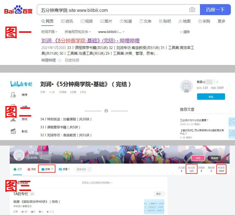235x216 pixels.
Task: Open camera image search icon
Action: tap(192, 10)
